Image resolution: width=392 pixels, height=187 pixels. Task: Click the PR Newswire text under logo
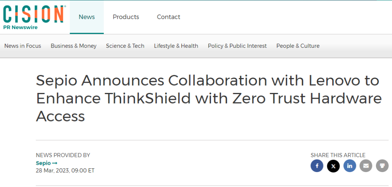pyautogui.click(x=20, y=28)
